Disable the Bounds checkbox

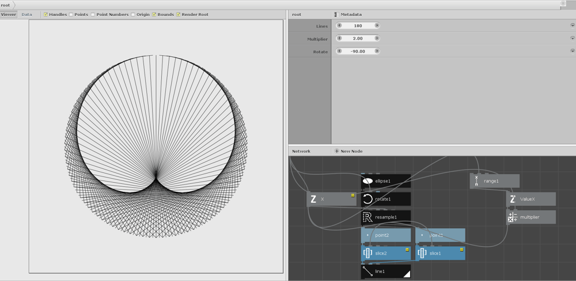[154, 15]
